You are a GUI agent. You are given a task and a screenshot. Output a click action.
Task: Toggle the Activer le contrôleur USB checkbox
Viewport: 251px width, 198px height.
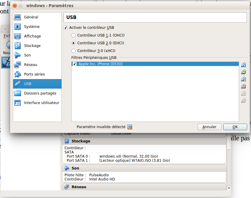[x=66, y=28]
